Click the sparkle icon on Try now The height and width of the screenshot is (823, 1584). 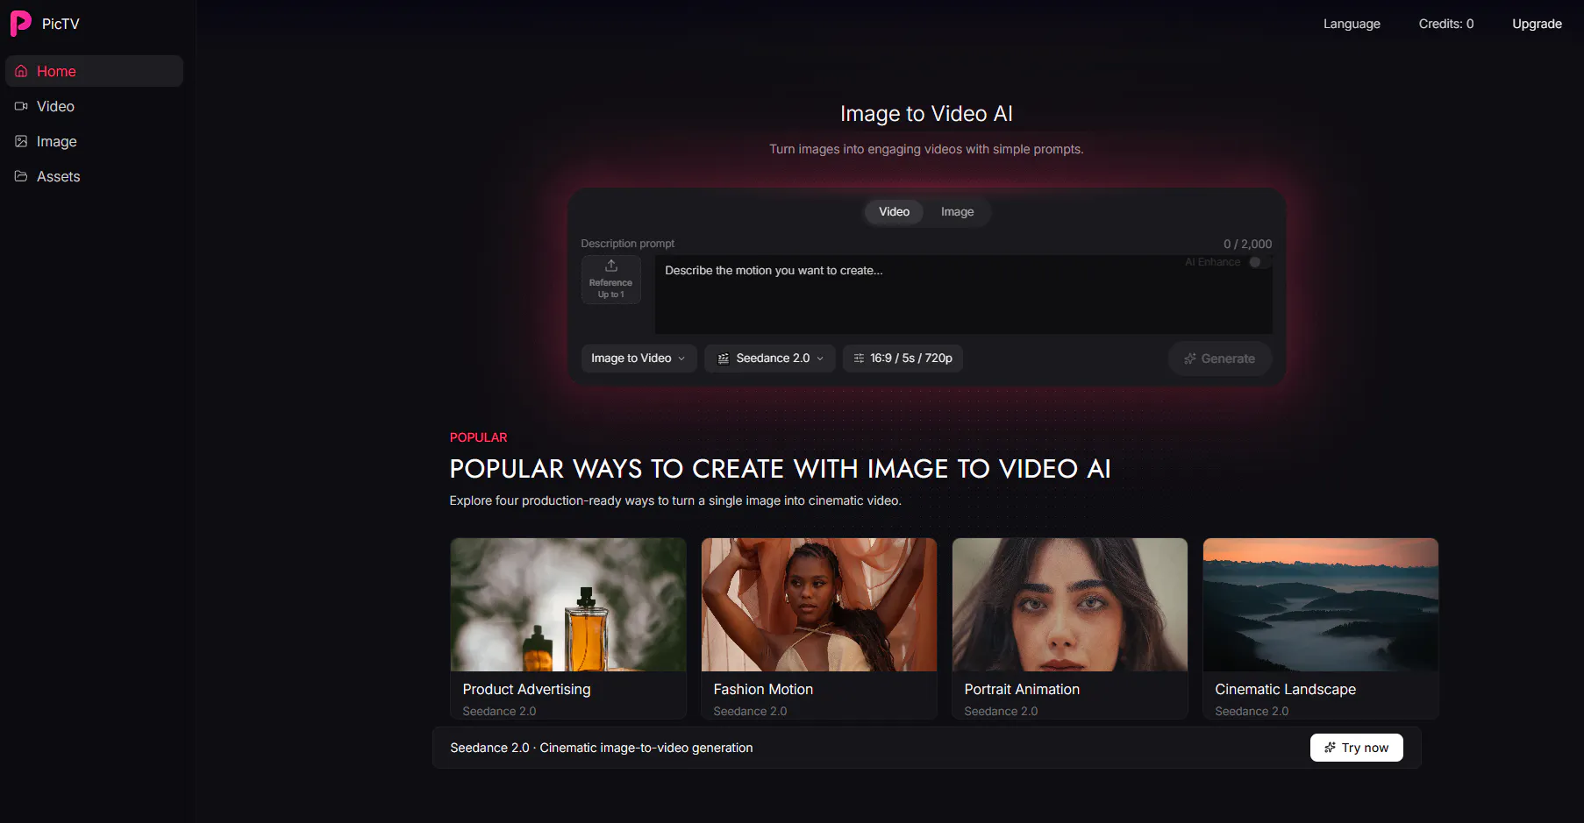[1331, 748]
